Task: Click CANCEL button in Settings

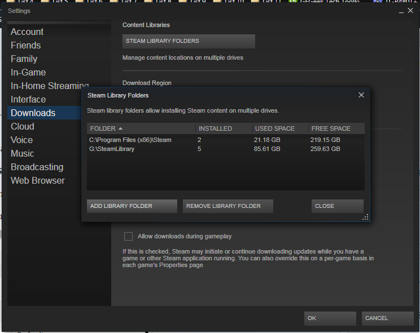Action: 388,318
